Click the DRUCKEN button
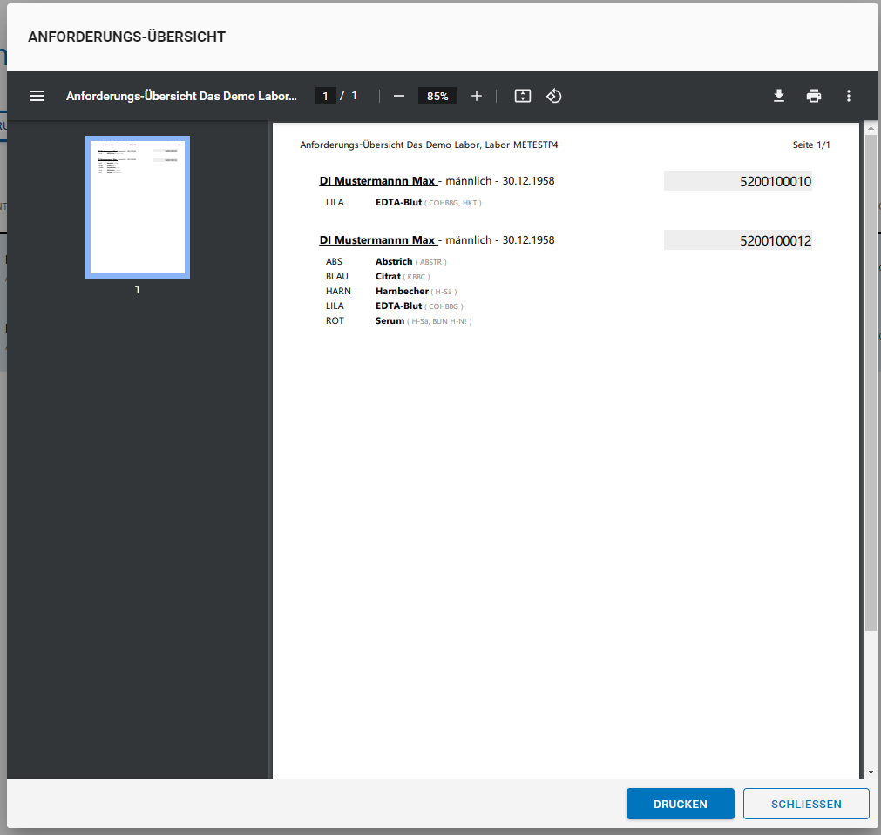Image resolution: width=881 pixels, height=835 pixels. (680, 804)
